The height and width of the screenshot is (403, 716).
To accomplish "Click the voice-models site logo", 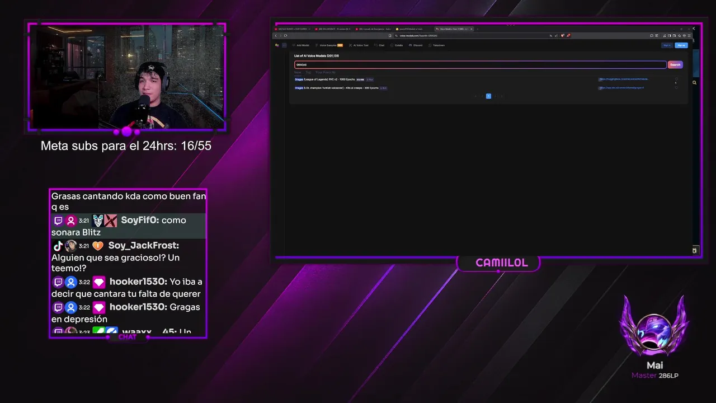I will click(x=277, y=45).
